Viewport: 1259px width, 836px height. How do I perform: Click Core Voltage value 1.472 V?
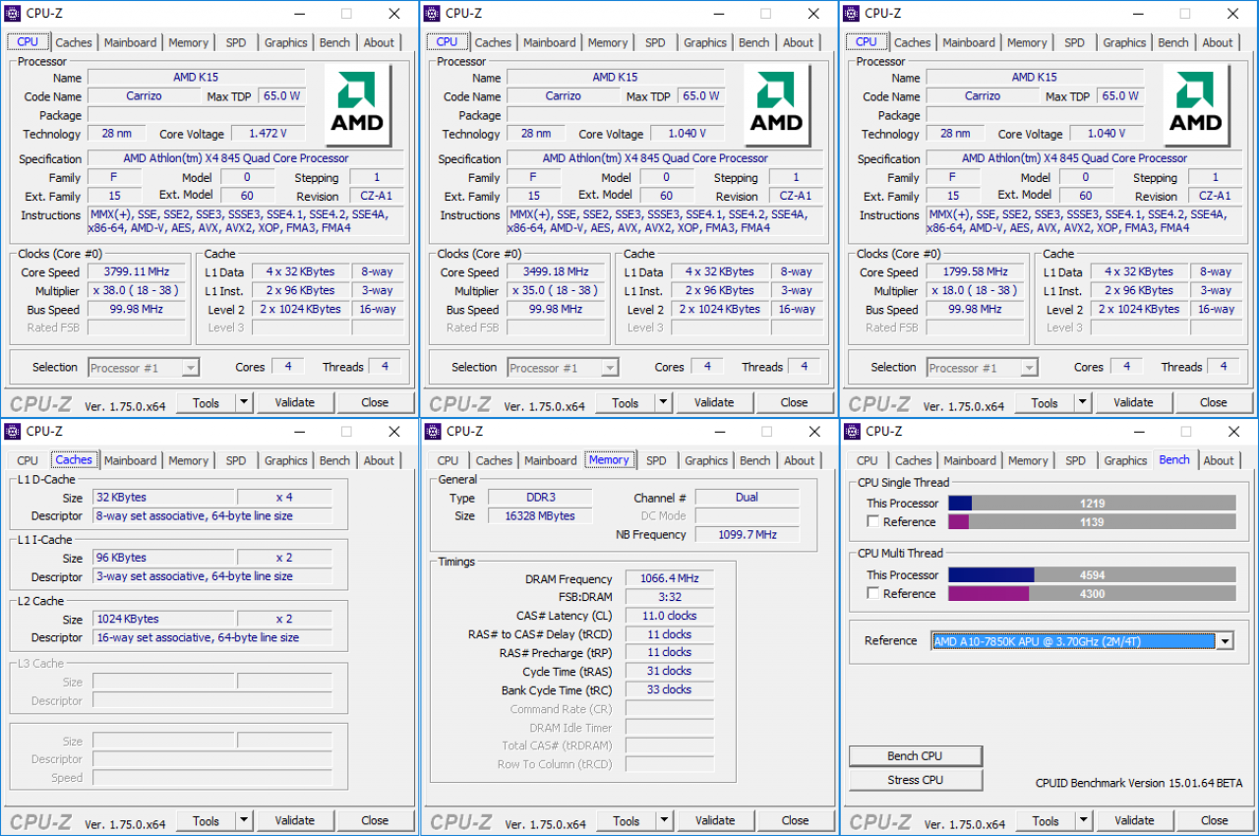[268, 134]
